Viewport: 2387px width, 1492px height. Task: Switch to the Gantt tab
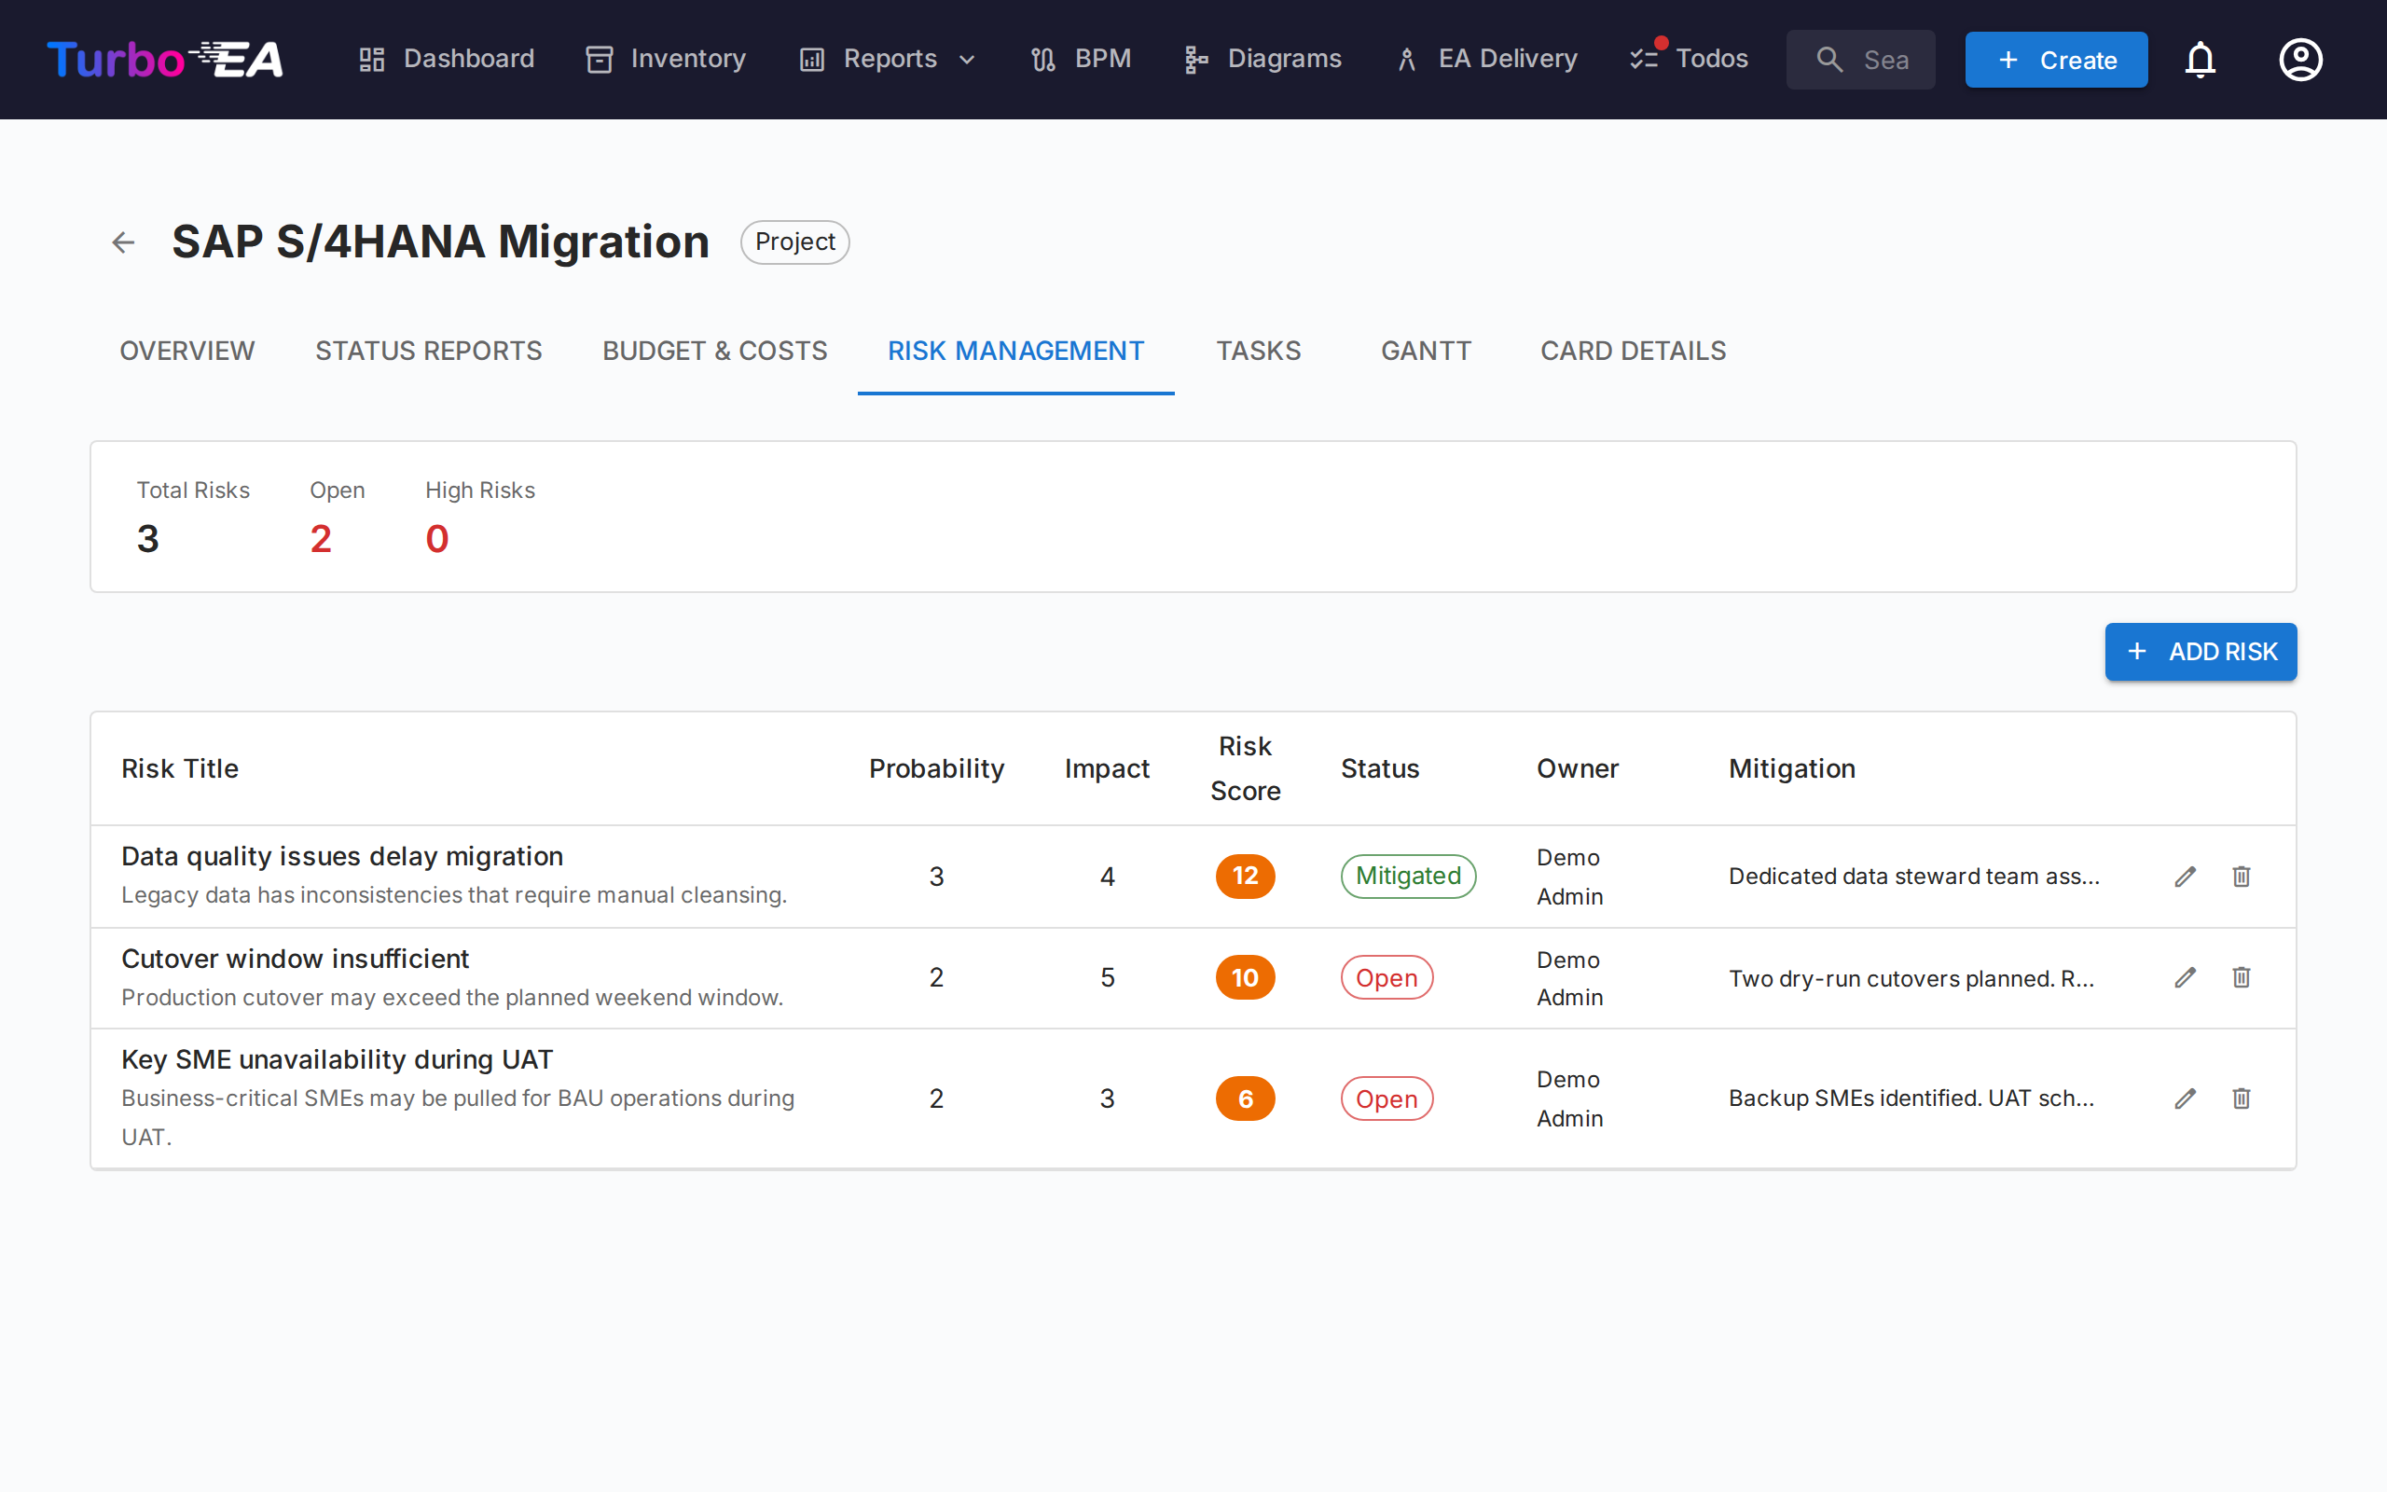click(x=1426, y=352)
